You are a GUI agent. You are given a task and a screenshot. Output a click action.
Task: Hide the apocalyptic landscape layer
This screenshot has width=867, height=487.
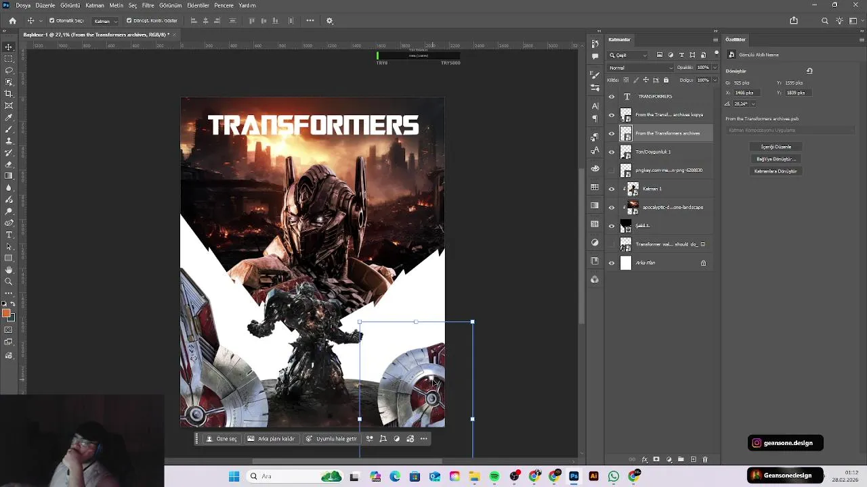[x=612, y=207]
